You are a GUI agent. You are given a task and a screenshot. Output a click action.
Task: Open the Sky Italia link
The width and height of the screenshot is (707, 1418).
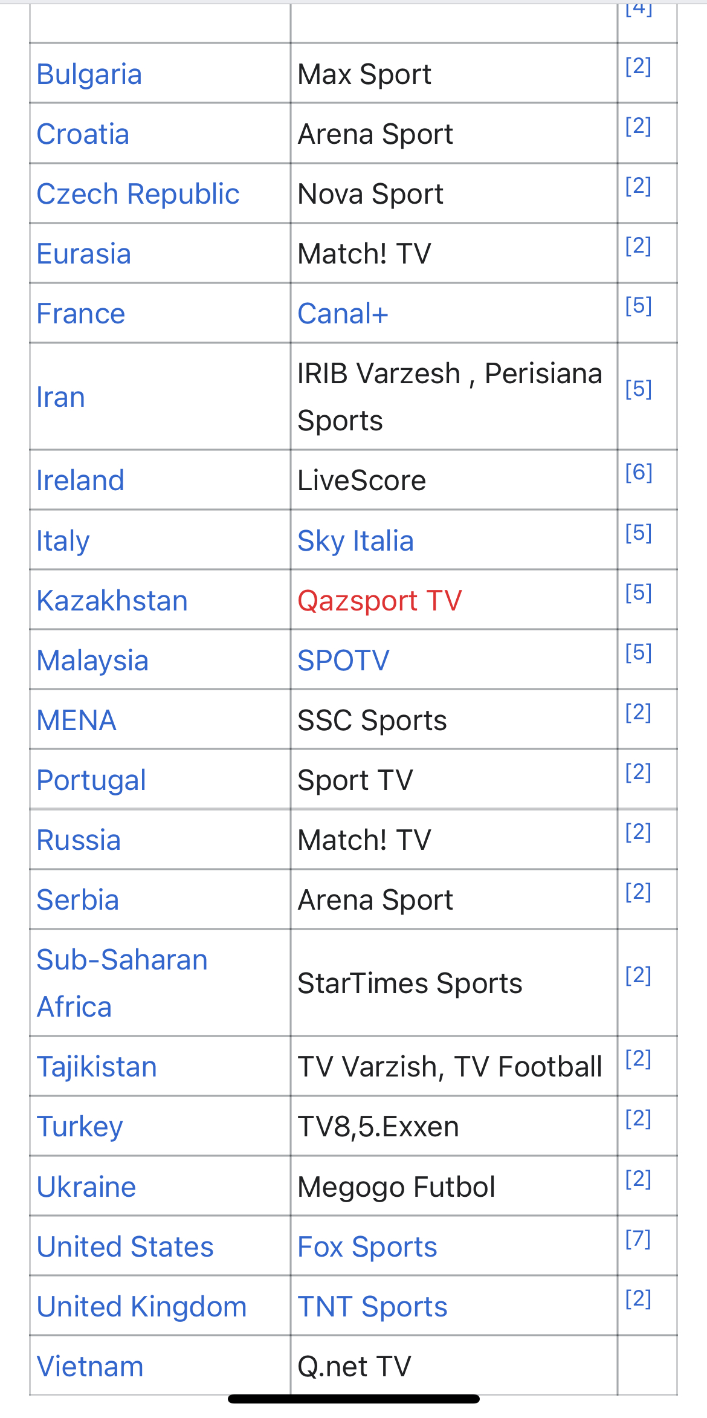point(355,541)
